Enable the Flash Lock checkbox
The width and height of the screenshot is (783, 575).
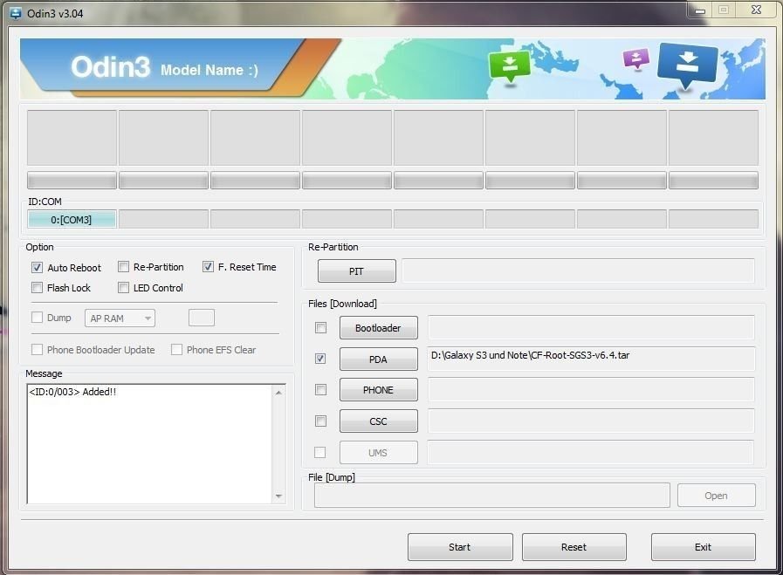point(37,288)
